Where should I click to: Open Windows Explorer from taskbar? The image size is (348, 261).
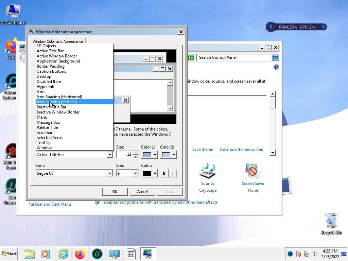click(x=29, y=254)
